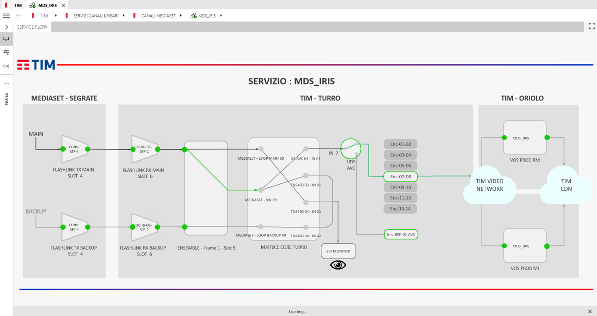
Task: Click the MEDIASET - SW 09 port
Action: pos(261,190)
